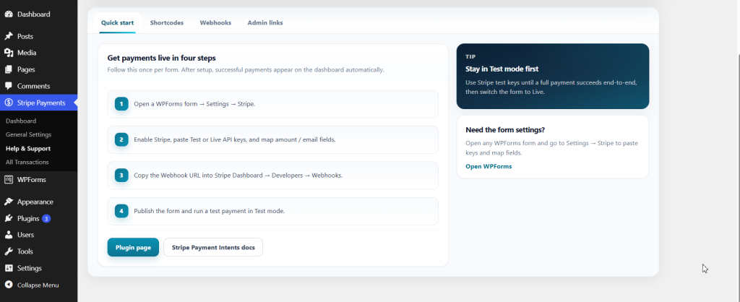The image size is (740, 302).
Task: Click the Tools wrench icon
Action: [x=9, y=251]
